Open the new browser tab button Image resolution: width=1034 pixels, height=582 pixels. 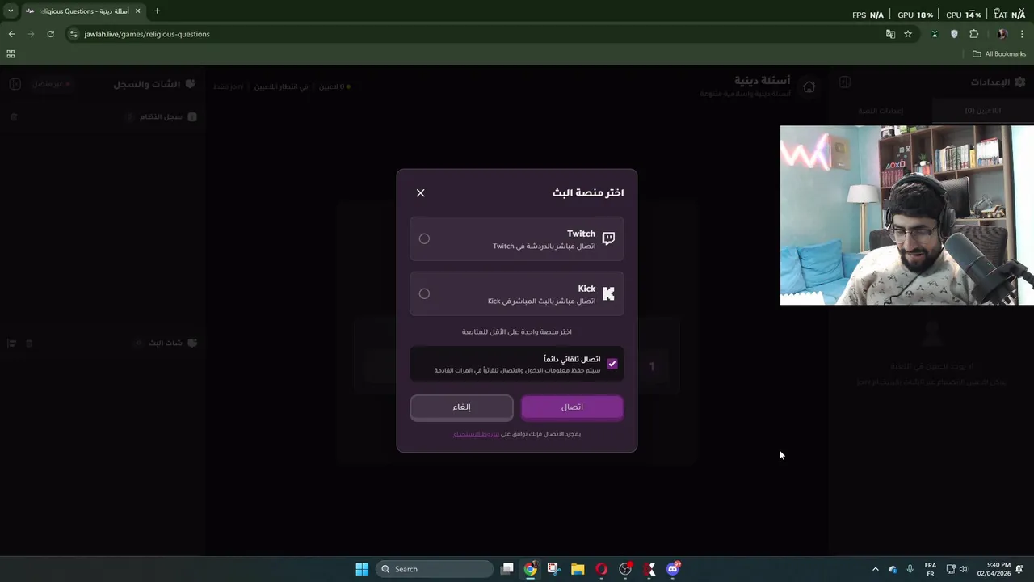(157, 11)
